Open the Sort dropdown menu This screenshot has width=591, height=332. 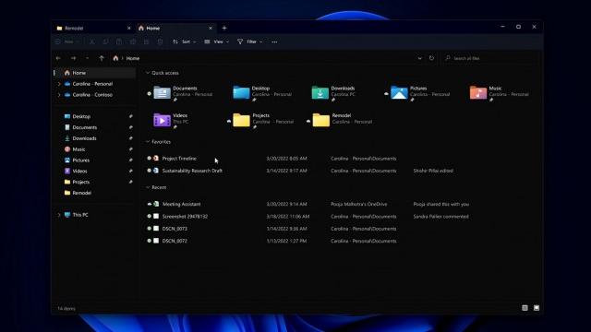pyautogui.click(x=185, y=41)
